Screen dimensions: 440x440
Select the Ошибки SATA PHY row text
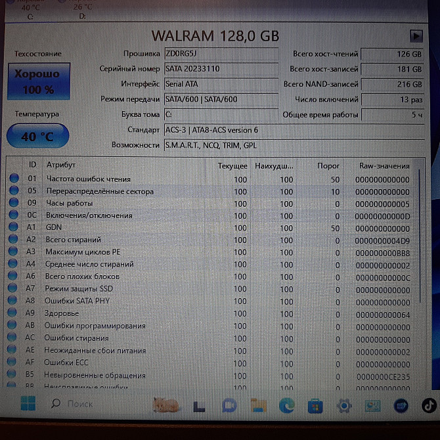click(x=77, y=301)
